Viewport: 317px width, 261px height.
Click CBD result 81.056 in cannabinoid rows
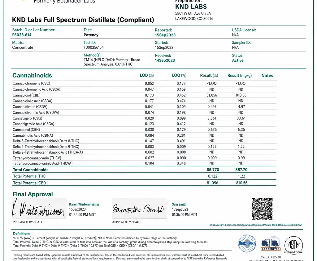(212, 95)
